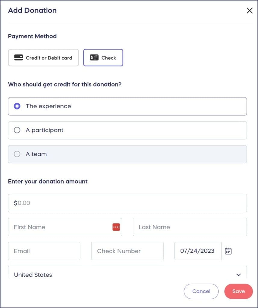Click the country dropdown chevron arrow
This screenshot has height=308, width=258.
pyautogui.click(x=238, y=275)
